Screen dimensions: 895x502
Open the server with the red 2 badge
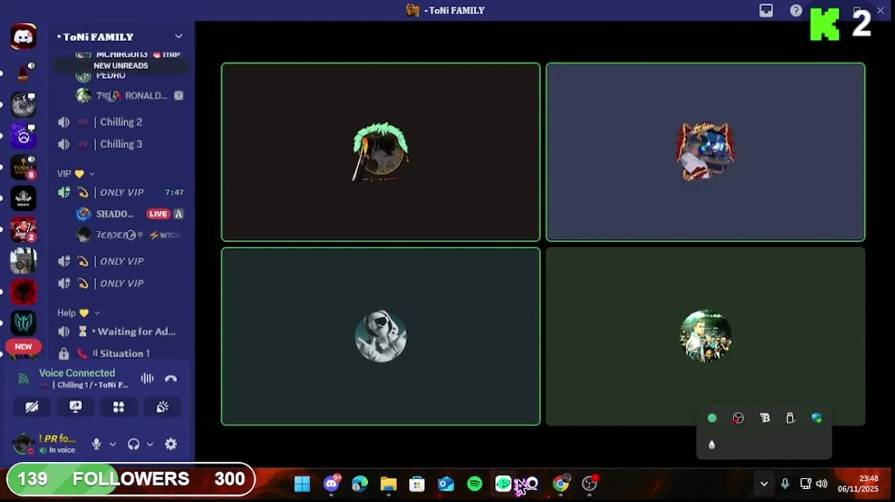click(23, 229)
